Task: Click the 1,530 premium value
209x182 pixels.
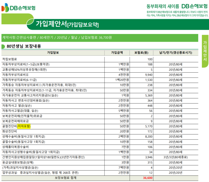Action: coord(149,80)
